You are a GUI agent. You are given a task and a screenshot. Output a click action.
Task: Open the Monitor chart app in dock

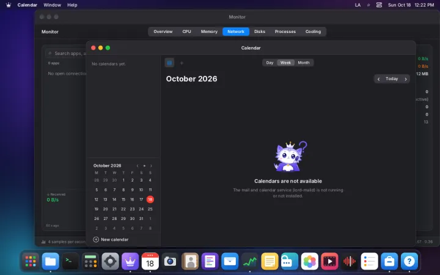[x=250, y=262]
